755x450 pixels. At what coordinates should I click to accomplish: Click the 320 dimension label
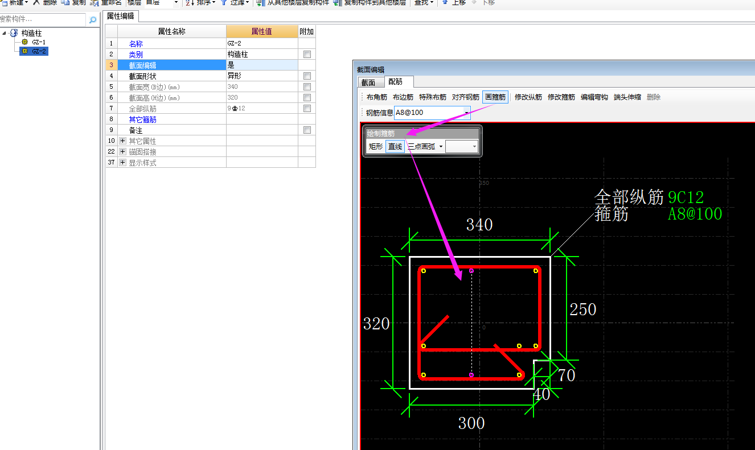coord(376,324)
